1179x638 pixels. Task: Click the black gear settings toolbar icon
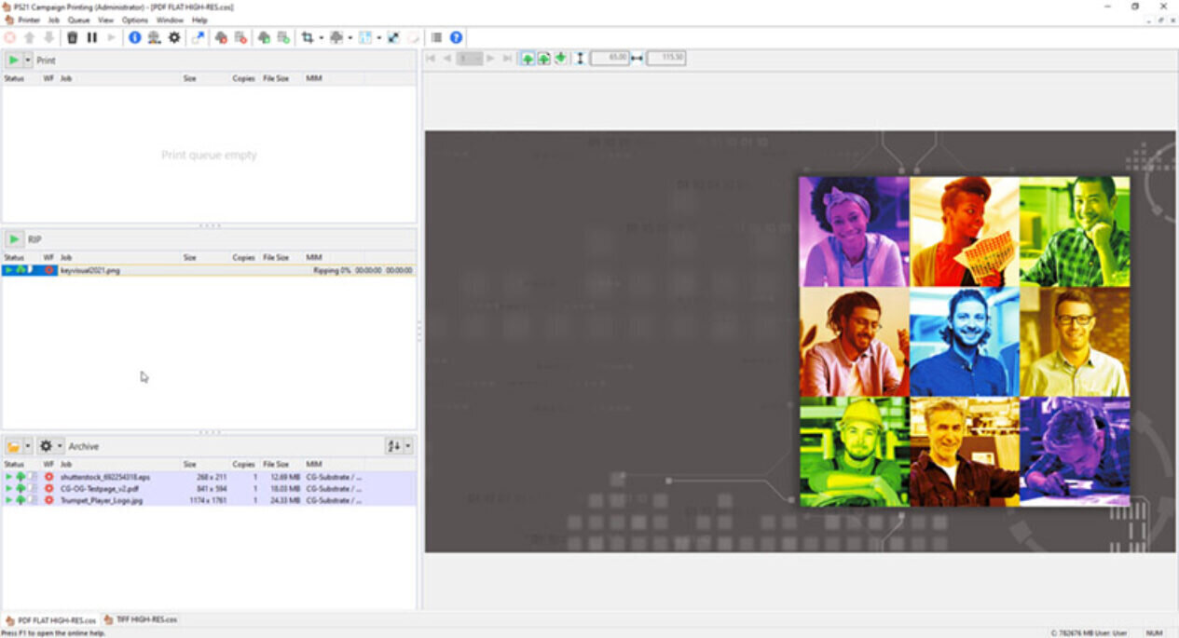click(173, 38)
